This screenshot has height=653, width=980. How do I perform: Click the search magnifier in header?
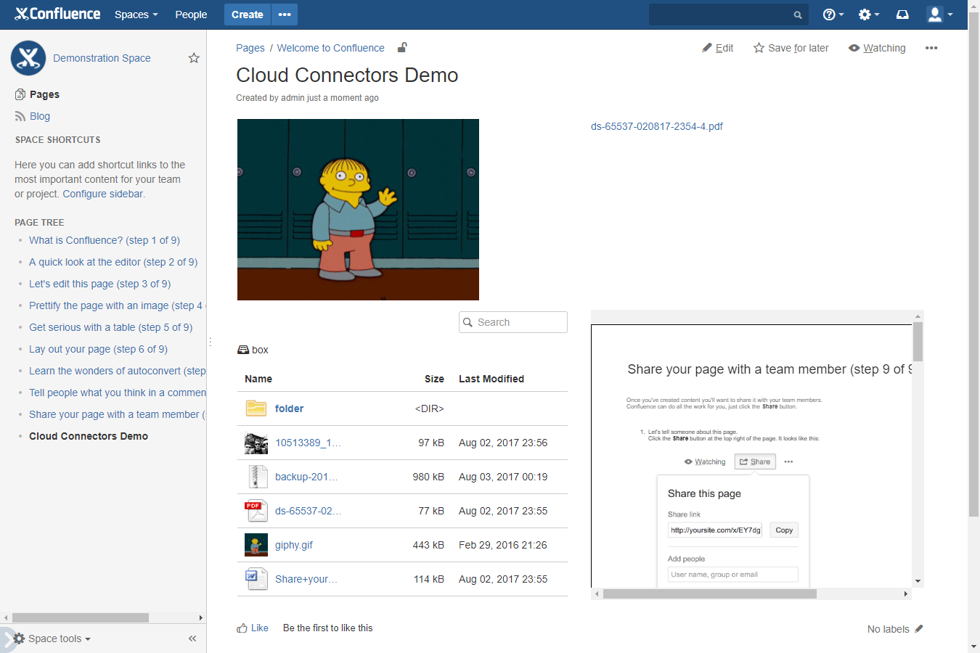point(798,15)
